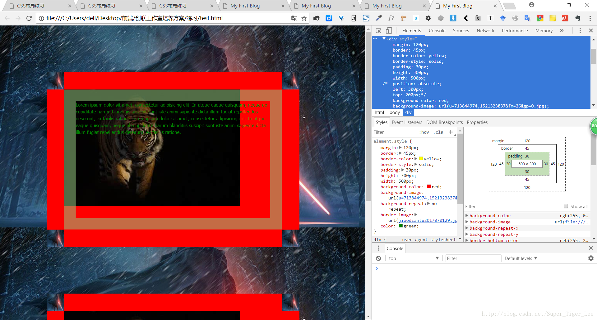The height and width of the screenshot is (320, 597).
Task: Close the DevTools panel
Action: click(591, 30)
